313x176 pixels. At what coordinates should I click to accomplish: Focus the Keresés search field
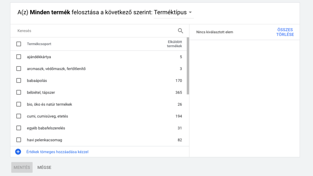(92, 31)
